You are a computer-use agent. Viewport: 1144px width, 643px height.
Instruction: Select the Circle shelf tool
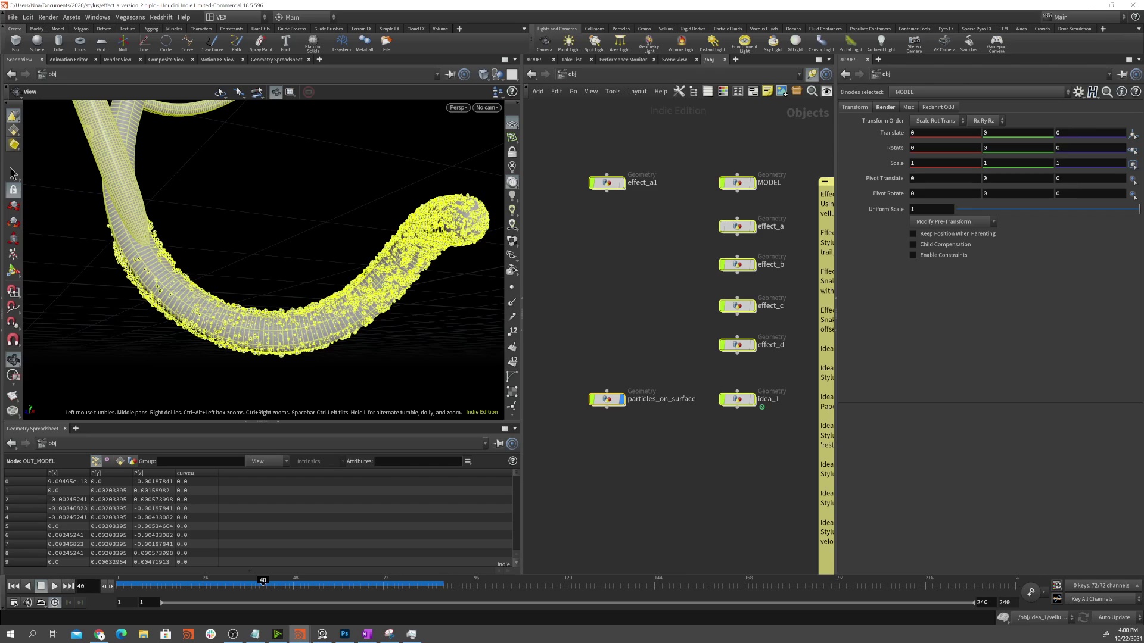166,43
